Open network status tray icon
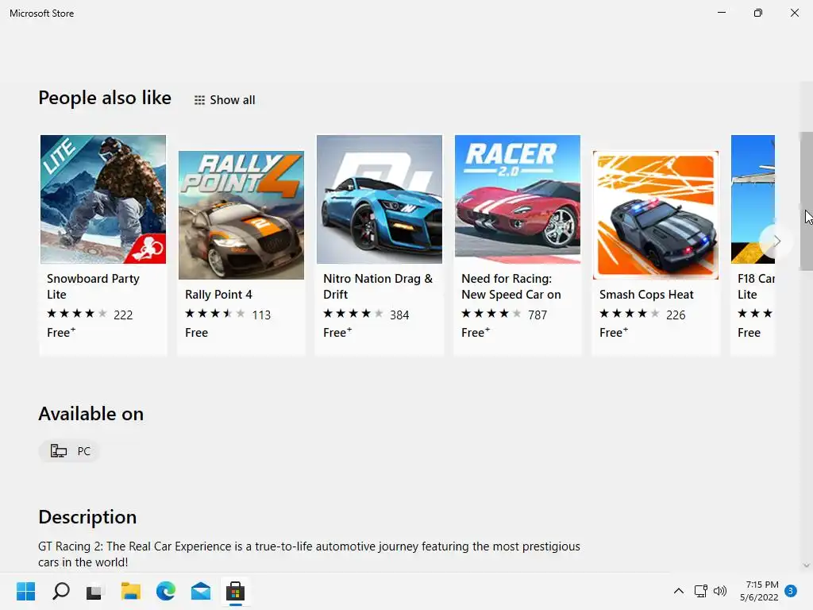The image size is (813, 610). [x=701, y=591]
